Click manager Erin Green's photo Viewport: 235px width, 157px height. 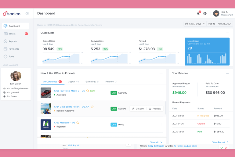click(16, 76)
